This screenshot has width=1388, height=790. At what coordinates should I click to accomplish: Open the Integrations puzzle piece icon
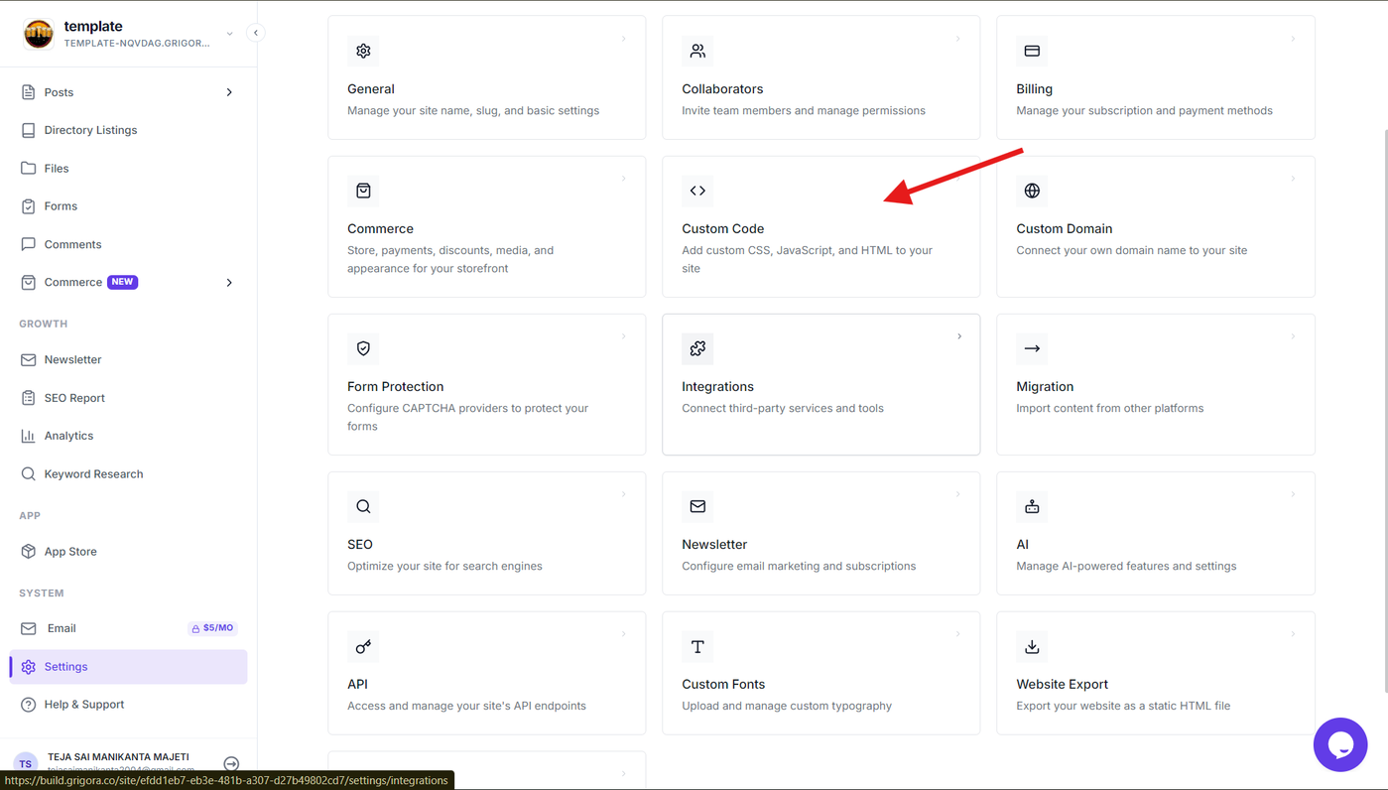pos(697,348)
